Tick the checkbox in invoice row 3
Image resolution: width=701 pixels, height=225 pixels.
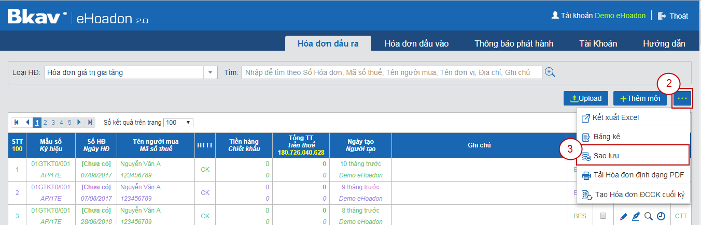pos(602,216)
